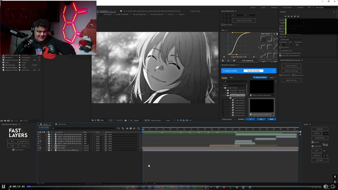Click the Move to Custom Point button
The image size is (338, 190).
[244, 20]
